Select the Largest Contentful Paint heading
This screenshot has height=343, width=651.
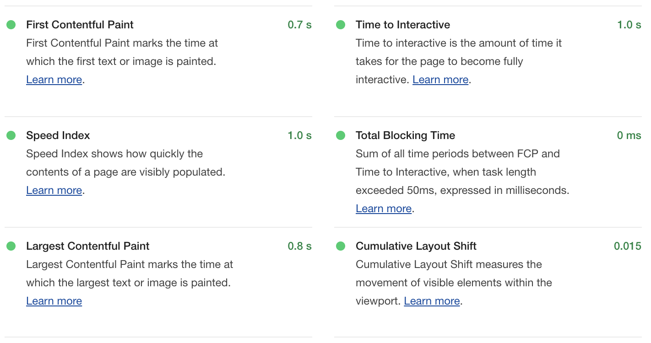pyautogui.click(x=87, y=246)
